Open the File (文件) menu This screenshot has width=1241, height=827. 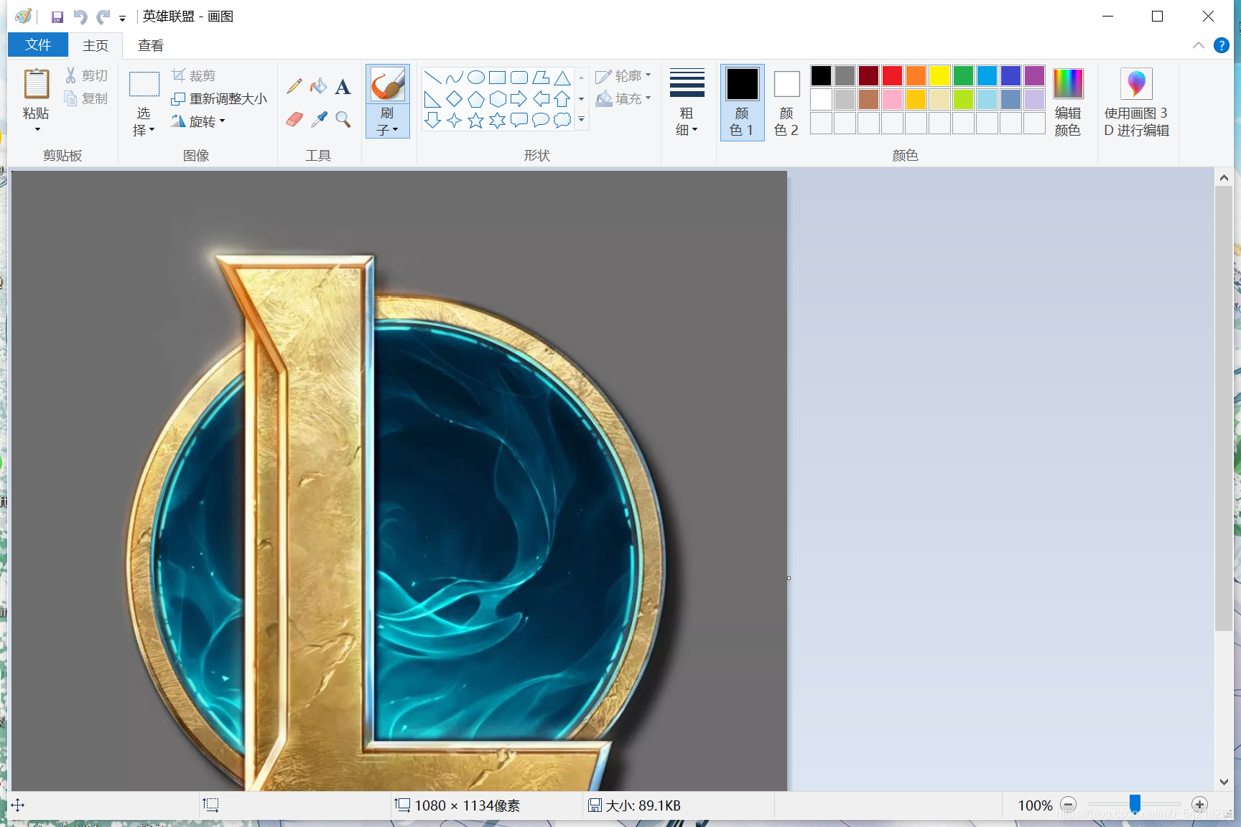coord(38,45)
